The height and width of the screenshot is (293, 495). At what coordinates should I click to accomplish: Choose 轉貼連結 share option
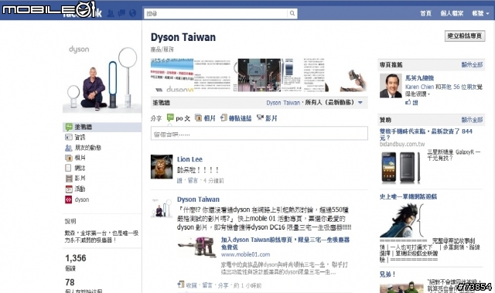pyautogui.click(x=236, y=118)
